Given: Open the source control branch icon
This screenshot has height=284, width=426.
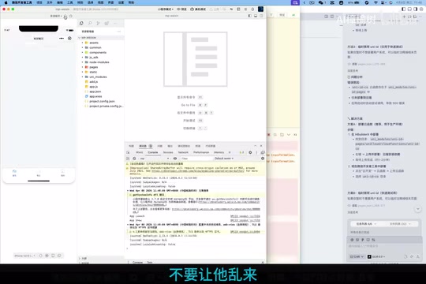Looking at the screenshot, I should (x=98, y=24).
